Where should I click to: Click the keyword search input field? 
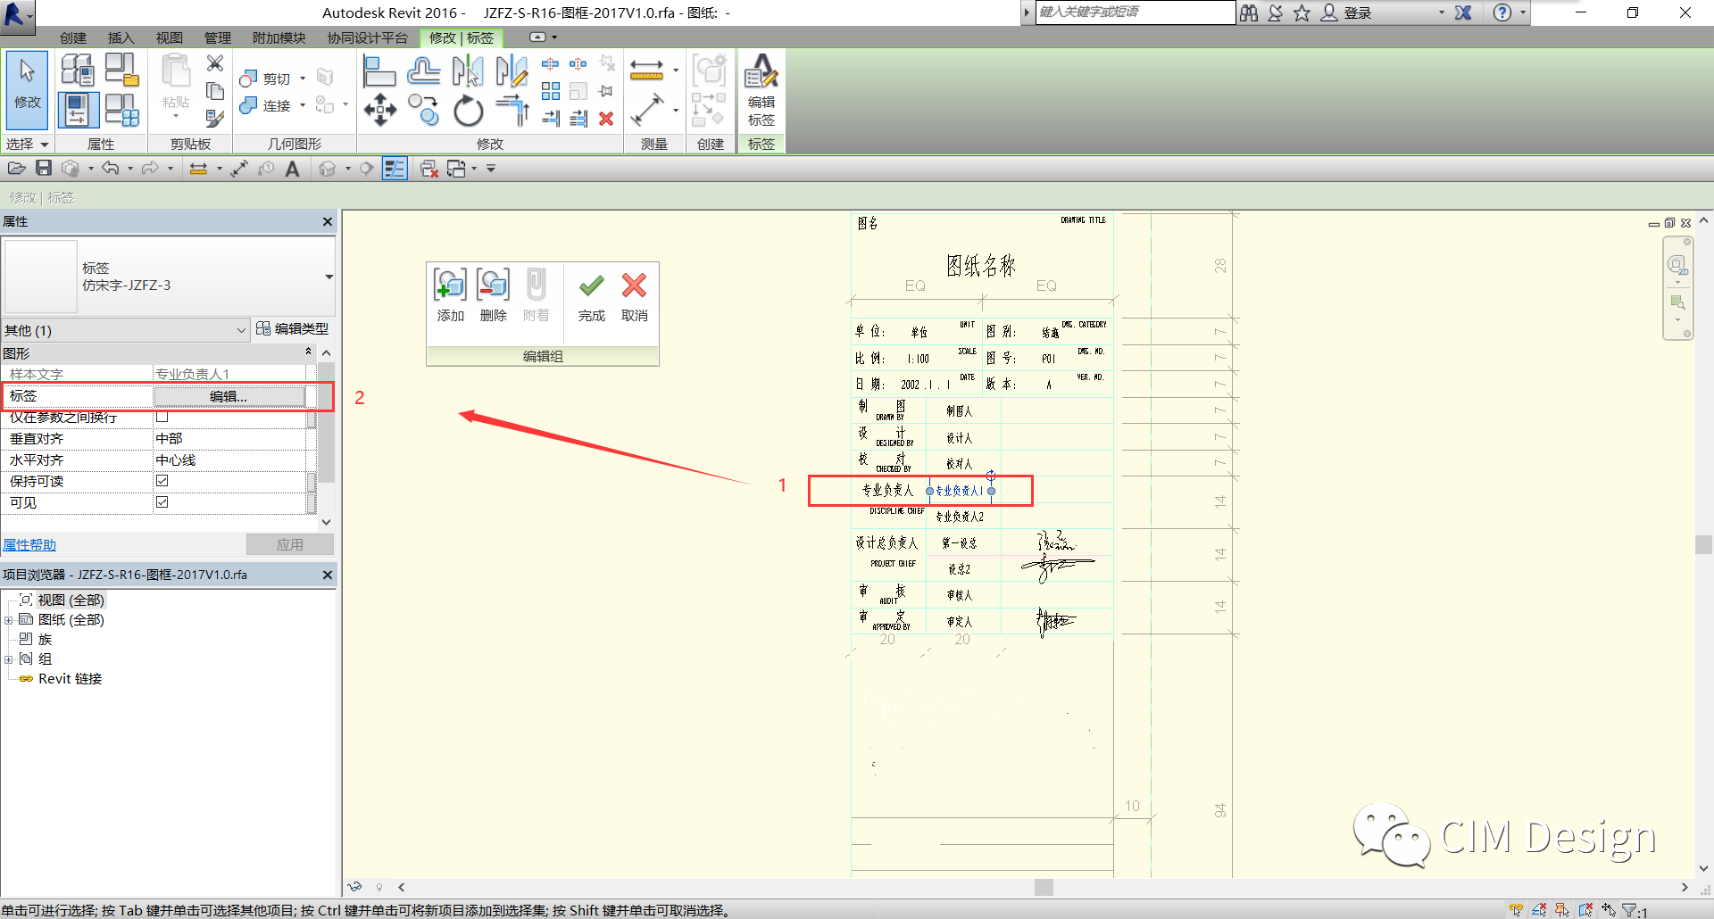1136,12
